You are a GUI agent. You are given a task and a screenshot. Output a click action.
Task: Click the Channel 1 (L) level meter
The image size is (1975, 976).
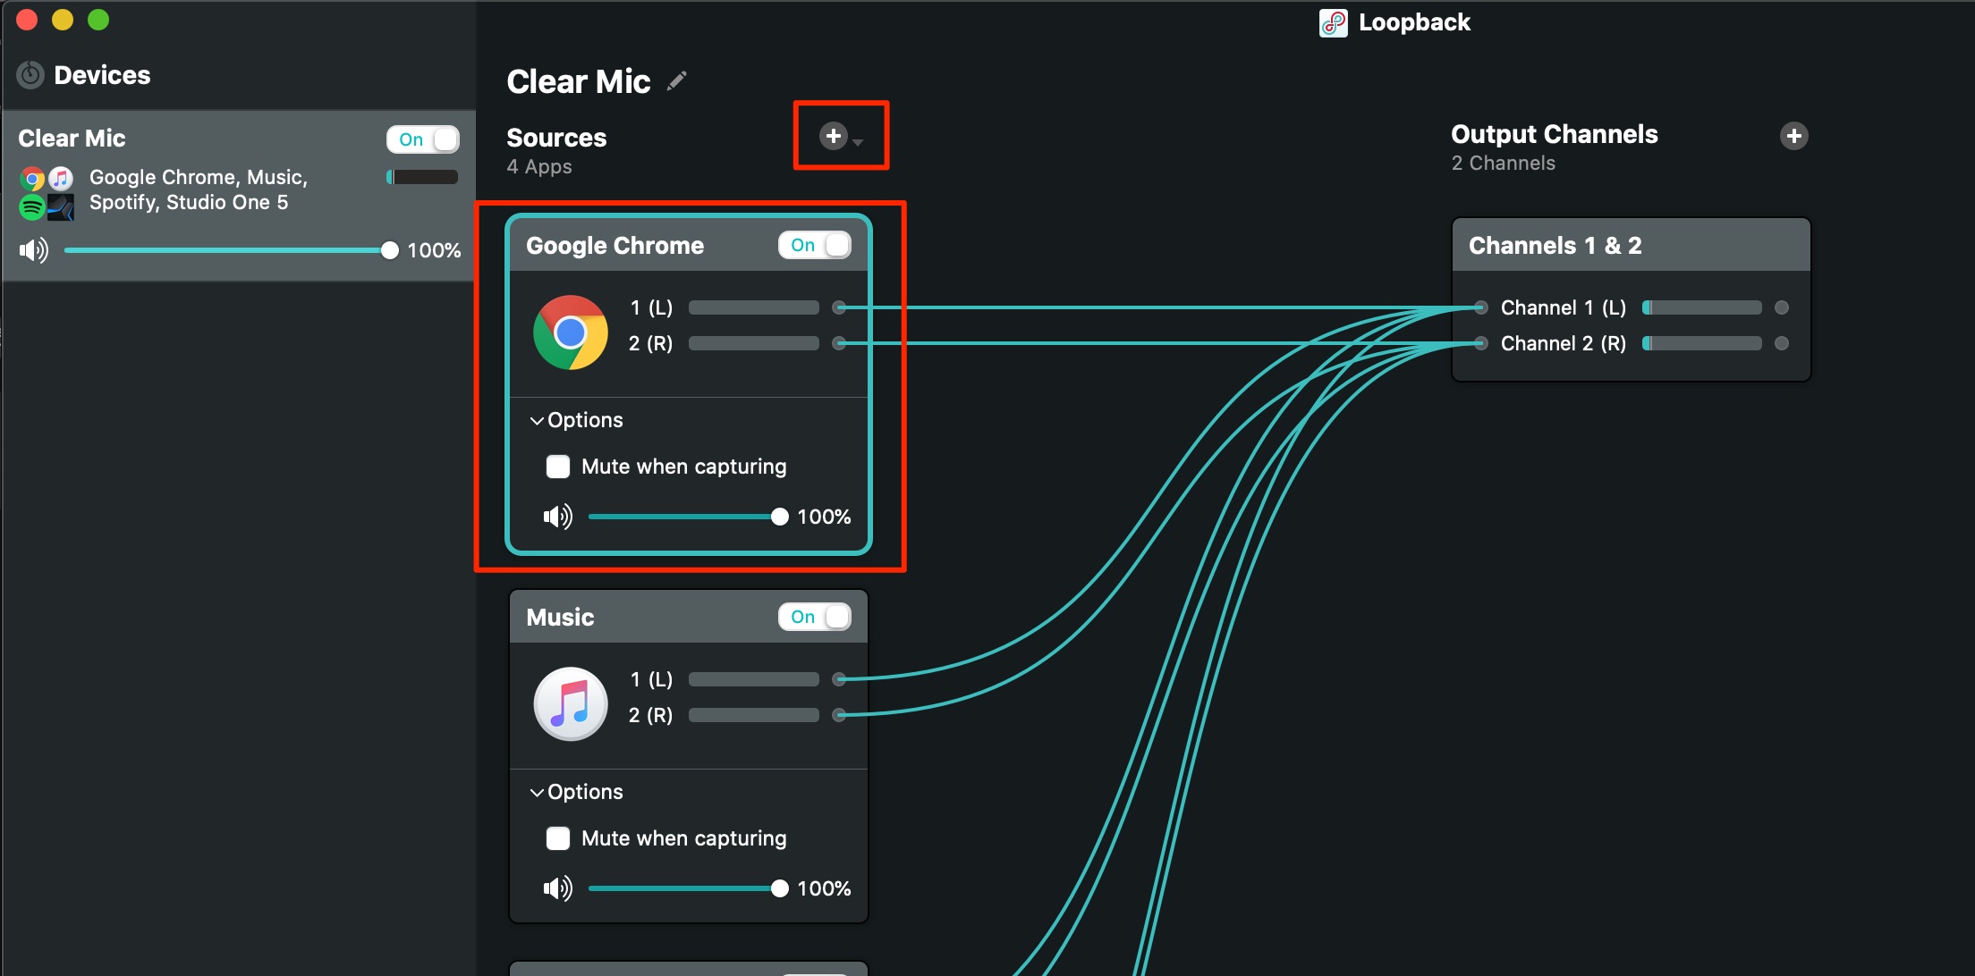point(1702,307)
